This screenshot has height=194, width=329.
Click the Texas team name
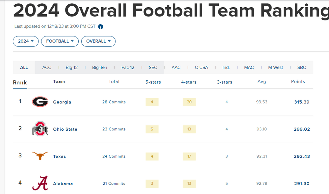(60, 156)
